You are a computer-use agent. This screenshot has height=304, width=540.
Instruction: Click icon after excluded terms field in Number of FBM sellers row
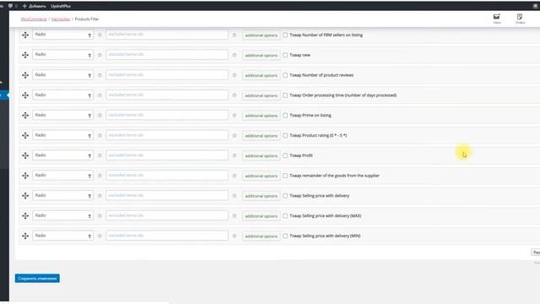235,35
